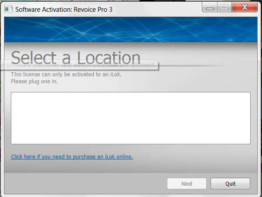Minimize the Software Activation window
Image resolution: width=262 pixels, height=197 pixels.
pyautogui.click(x=210, y=7)
